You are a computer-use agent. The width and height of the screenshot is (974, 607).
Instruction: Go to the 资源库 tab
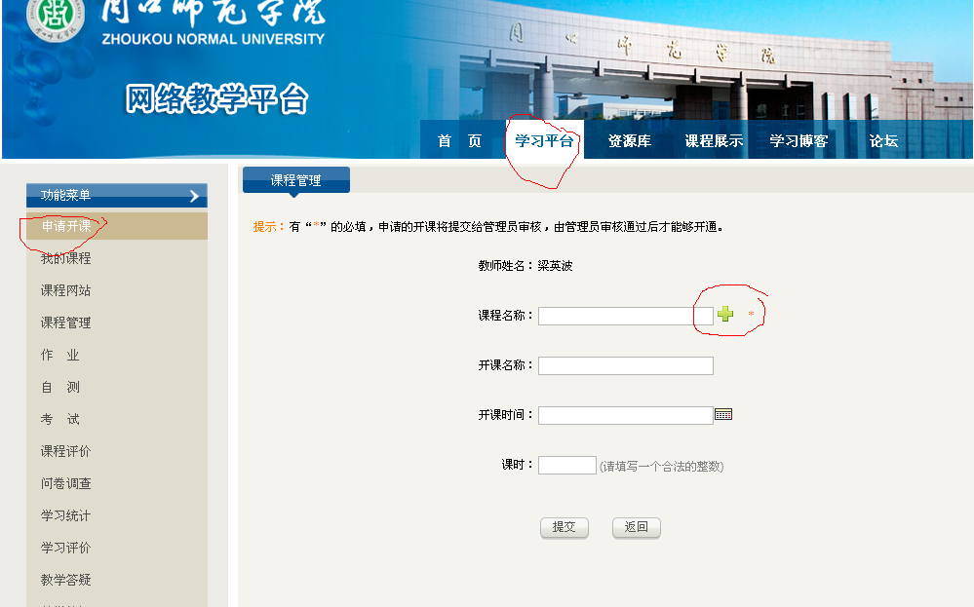coord(629,141)
